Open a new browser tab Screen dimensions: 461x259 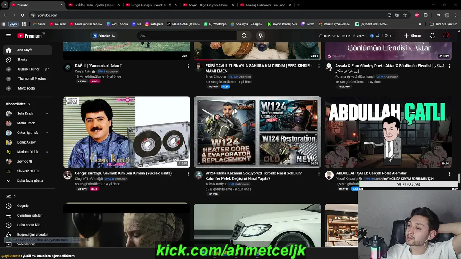pos(299,5)
